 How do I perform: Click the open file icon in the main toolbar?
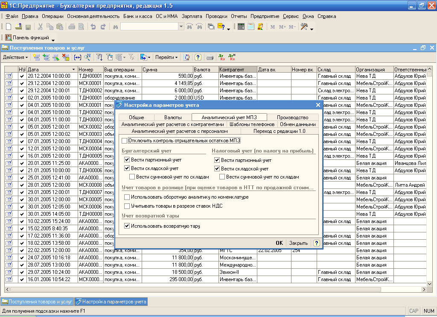[18, 27]
